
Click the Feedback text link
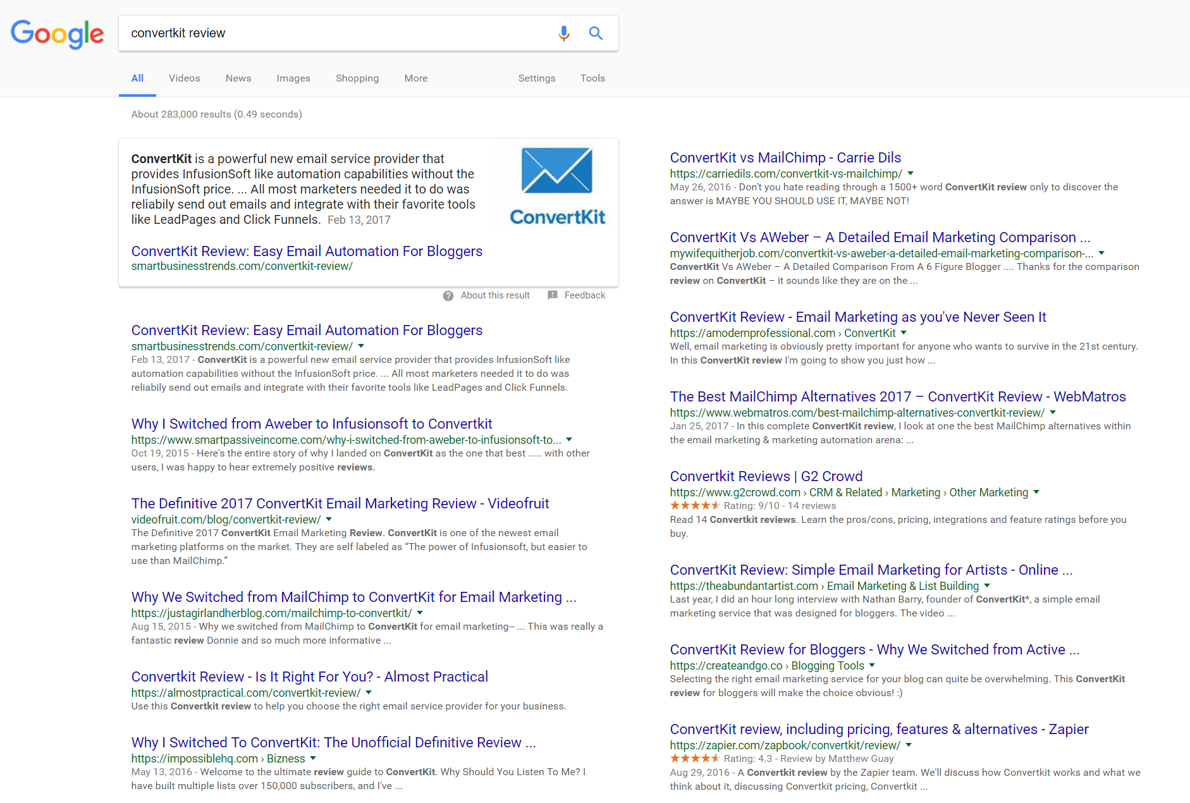(x=585, y=295)
